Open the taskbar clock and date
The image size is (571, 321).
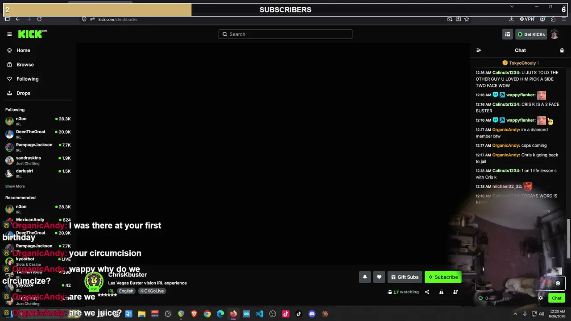tap(557, 314)
